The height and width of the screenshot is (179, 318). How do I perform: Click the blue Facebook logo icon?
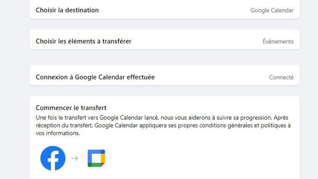point(53,158)
